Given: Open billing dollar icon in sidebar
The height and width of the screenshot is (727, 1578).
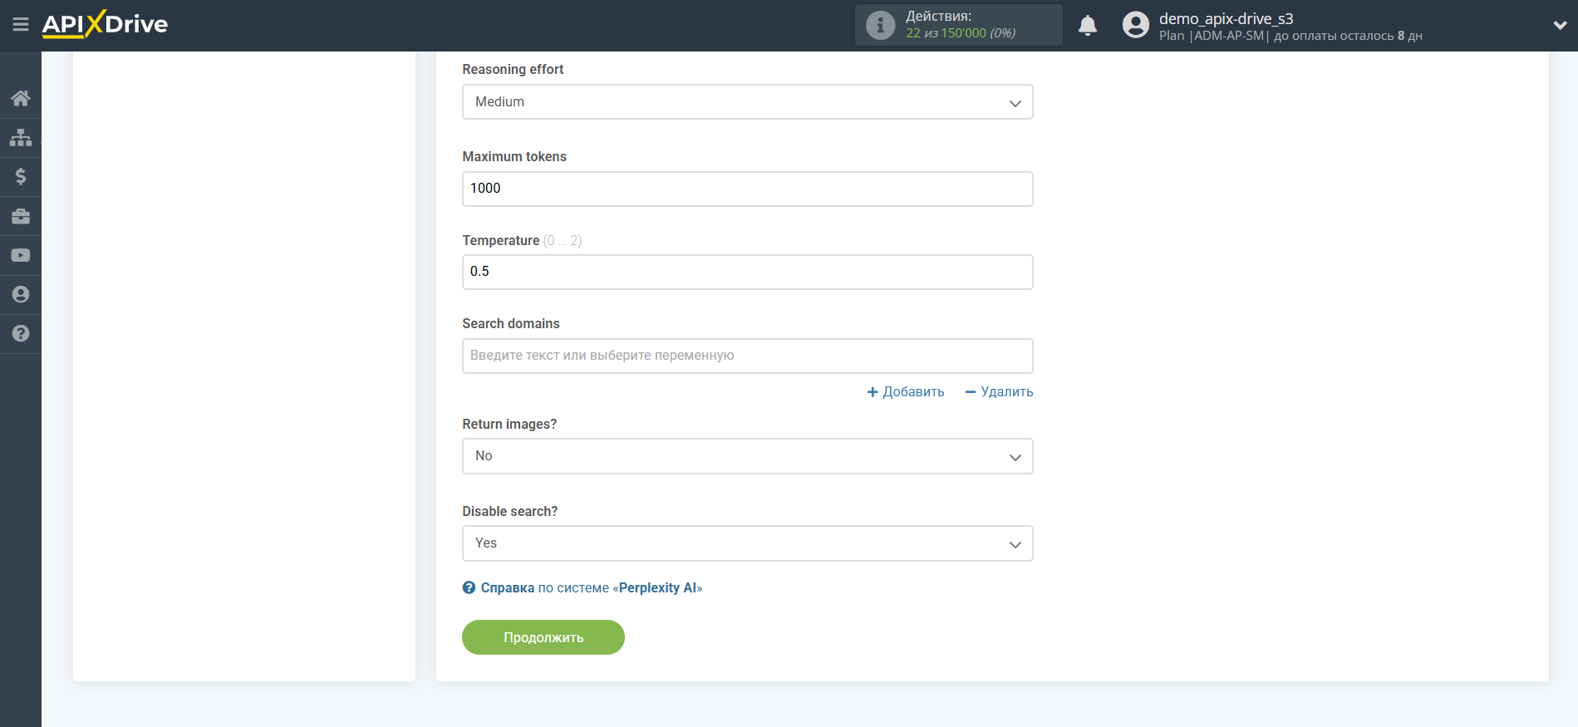Looking at the screenshot, I should (x=21, y=176).
